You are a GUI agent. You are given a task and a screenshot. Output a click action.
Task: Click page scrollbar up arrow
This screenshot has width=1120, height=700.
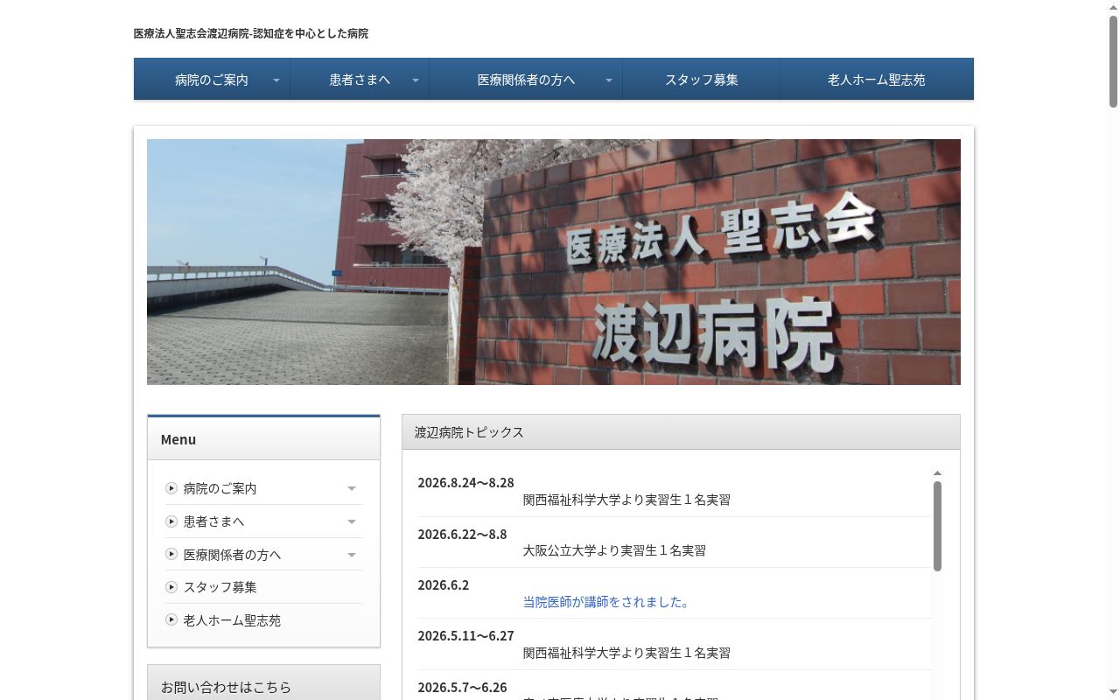pos(1113,6)
